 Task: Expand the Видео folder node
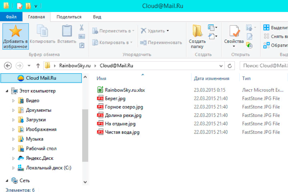[x=13, y=101]
